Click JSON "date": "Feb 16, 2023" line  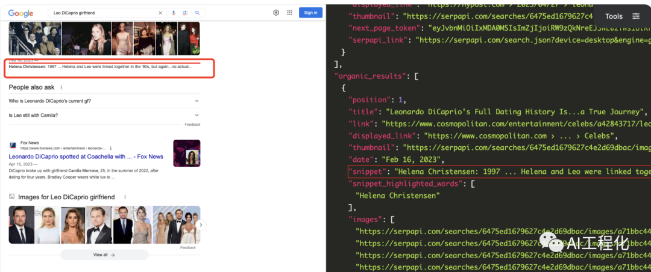click(x=397, y=160)
